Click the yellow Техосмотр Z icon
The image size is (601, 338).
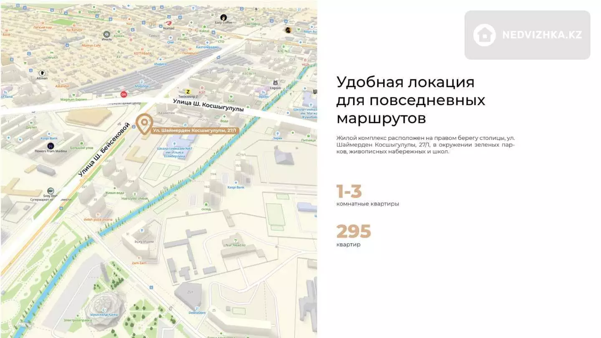pos(188,91)
